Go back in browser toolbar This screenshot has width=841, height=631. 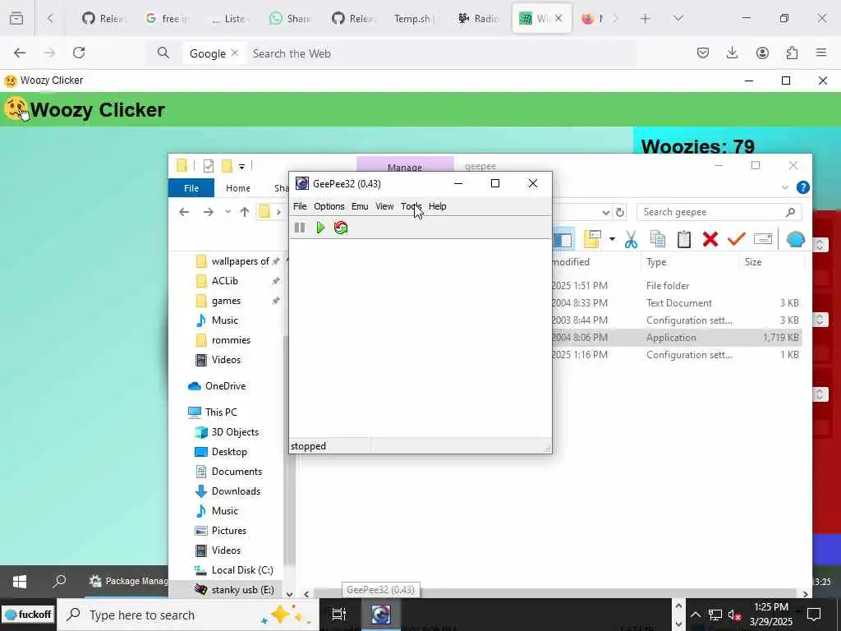pos(20,53)
